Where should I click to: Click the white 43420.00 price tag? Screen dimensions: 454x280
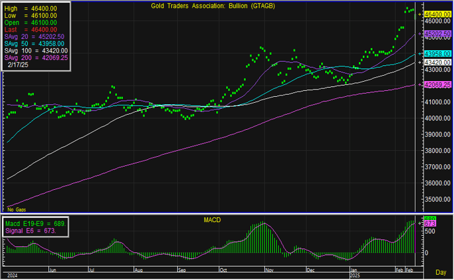point(438,63)
